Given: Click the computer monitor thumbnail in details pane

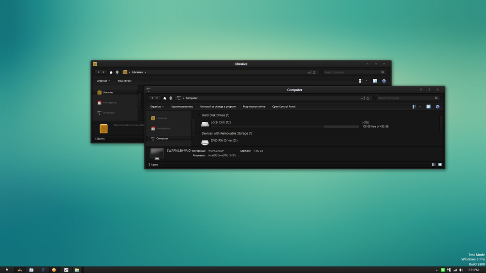Looking at the screenshot, I should tap(157, 154).
